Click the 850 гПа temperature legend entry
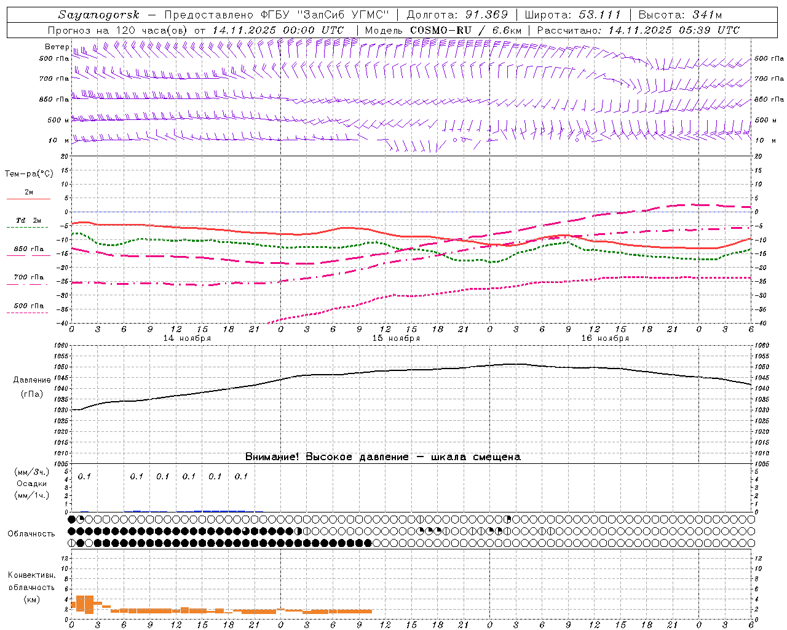This screenshot has height=630, width=787. pos(29,249)
